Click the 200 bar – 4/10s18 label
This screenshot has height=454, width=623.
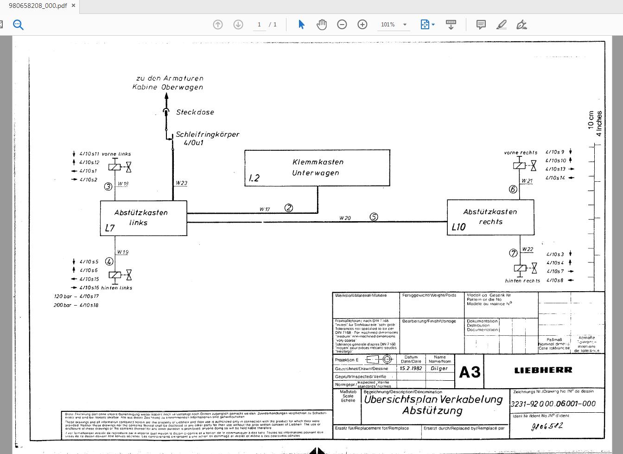coord(76,305)
